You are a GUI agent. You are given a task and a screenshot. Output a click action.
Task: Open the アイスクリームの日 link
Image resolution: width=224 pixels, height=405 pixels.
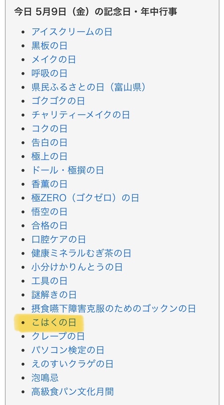pos(72,32)
